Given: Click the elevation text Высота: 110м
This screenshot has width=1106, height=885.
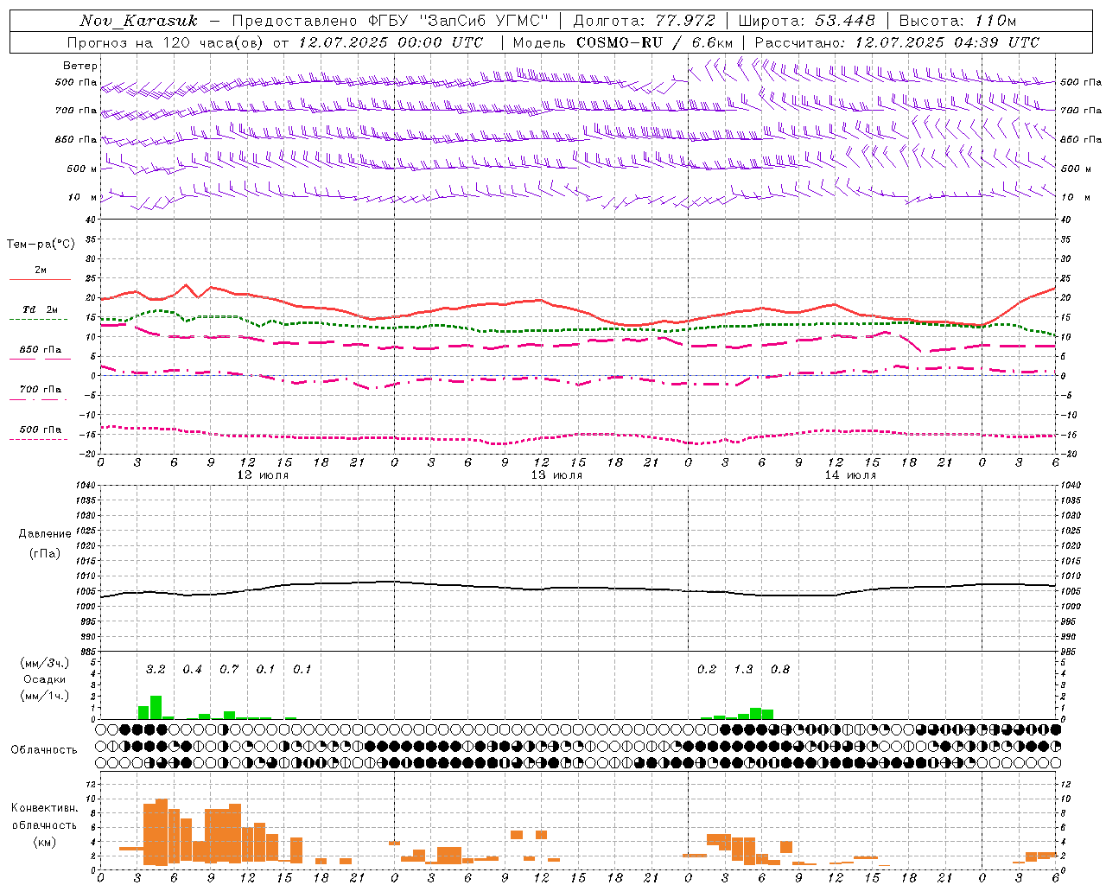Looking at the screenshot, I should (957, 21).
